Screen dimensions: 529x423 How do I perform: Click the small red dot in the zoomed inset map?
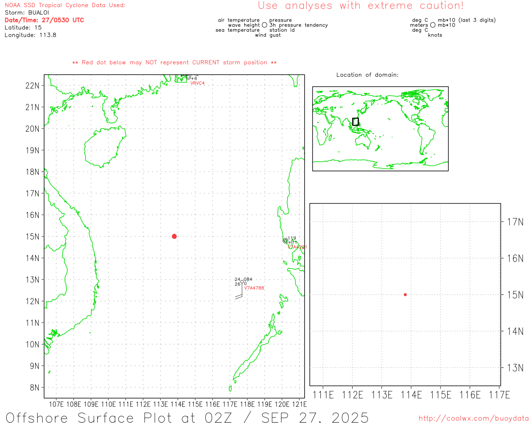(x=405, y=295)
